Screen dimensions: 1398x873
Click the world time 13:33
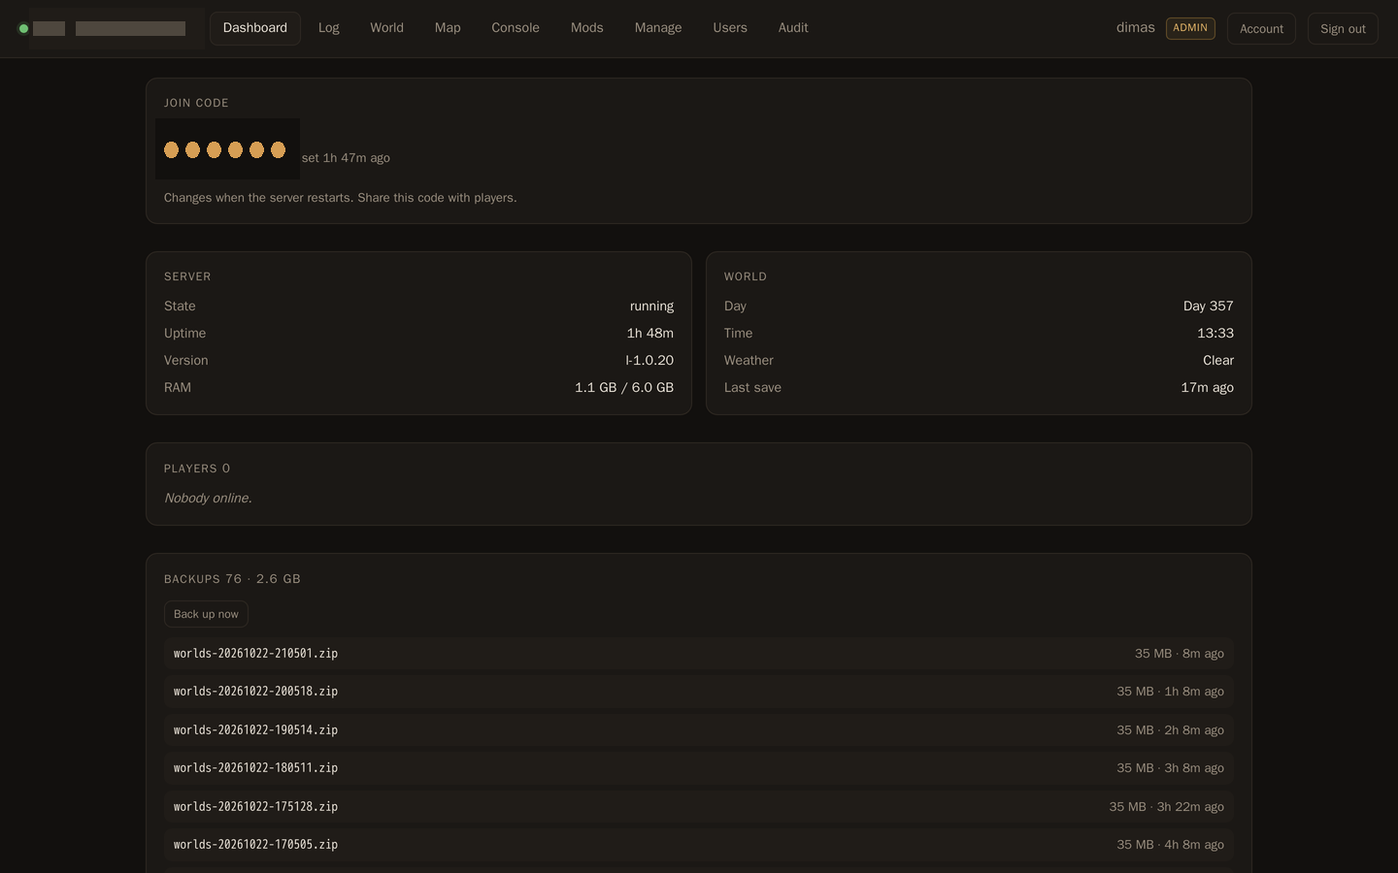pyautogui.click(x=1215, y=334)
